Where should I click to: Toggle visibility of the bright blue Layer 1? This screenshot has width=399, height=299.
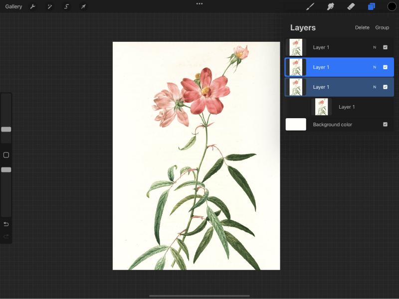click(385, 67)
